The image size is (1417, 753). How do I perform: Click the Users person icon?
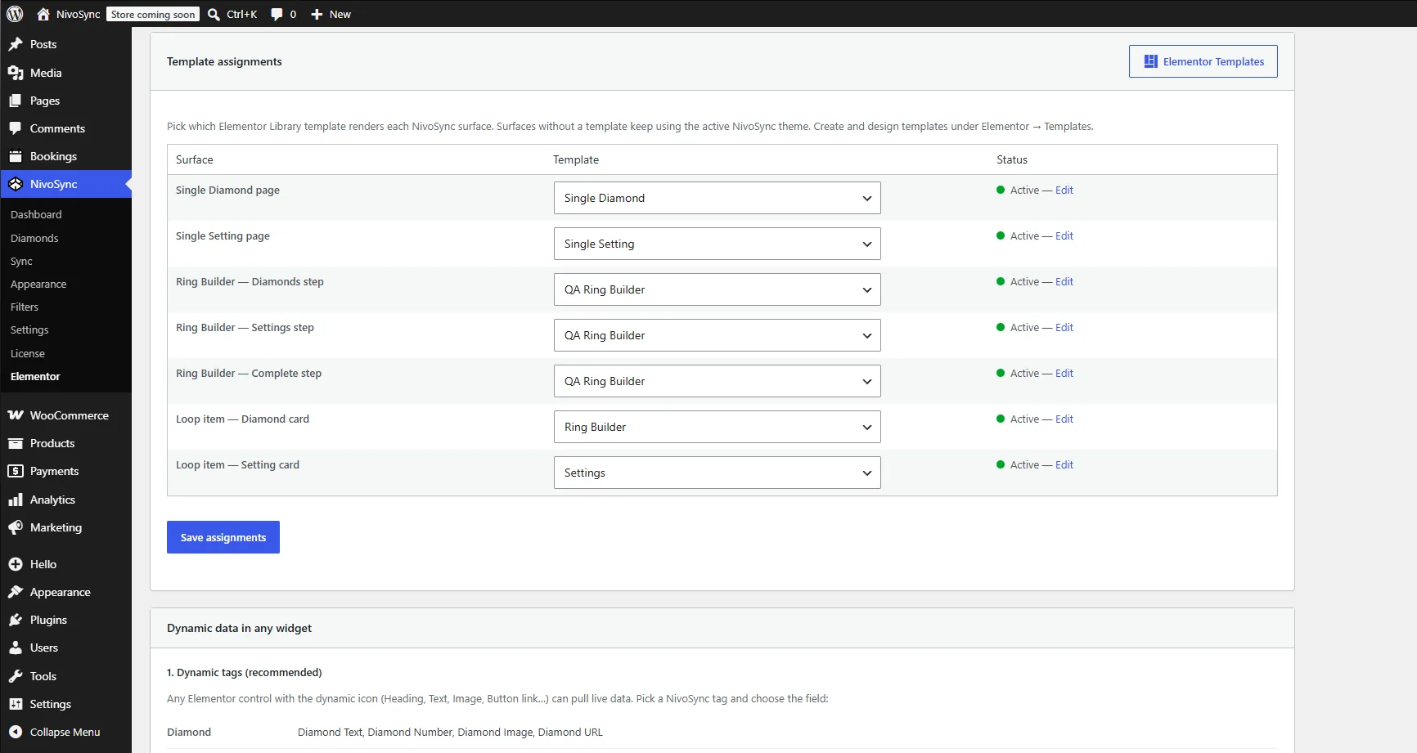(16, 648)
